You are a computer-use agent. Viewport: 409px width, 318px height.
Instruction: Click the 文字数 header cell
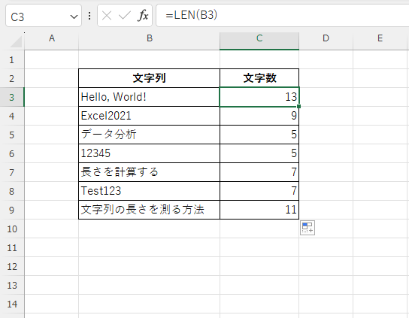pos(259,78)
